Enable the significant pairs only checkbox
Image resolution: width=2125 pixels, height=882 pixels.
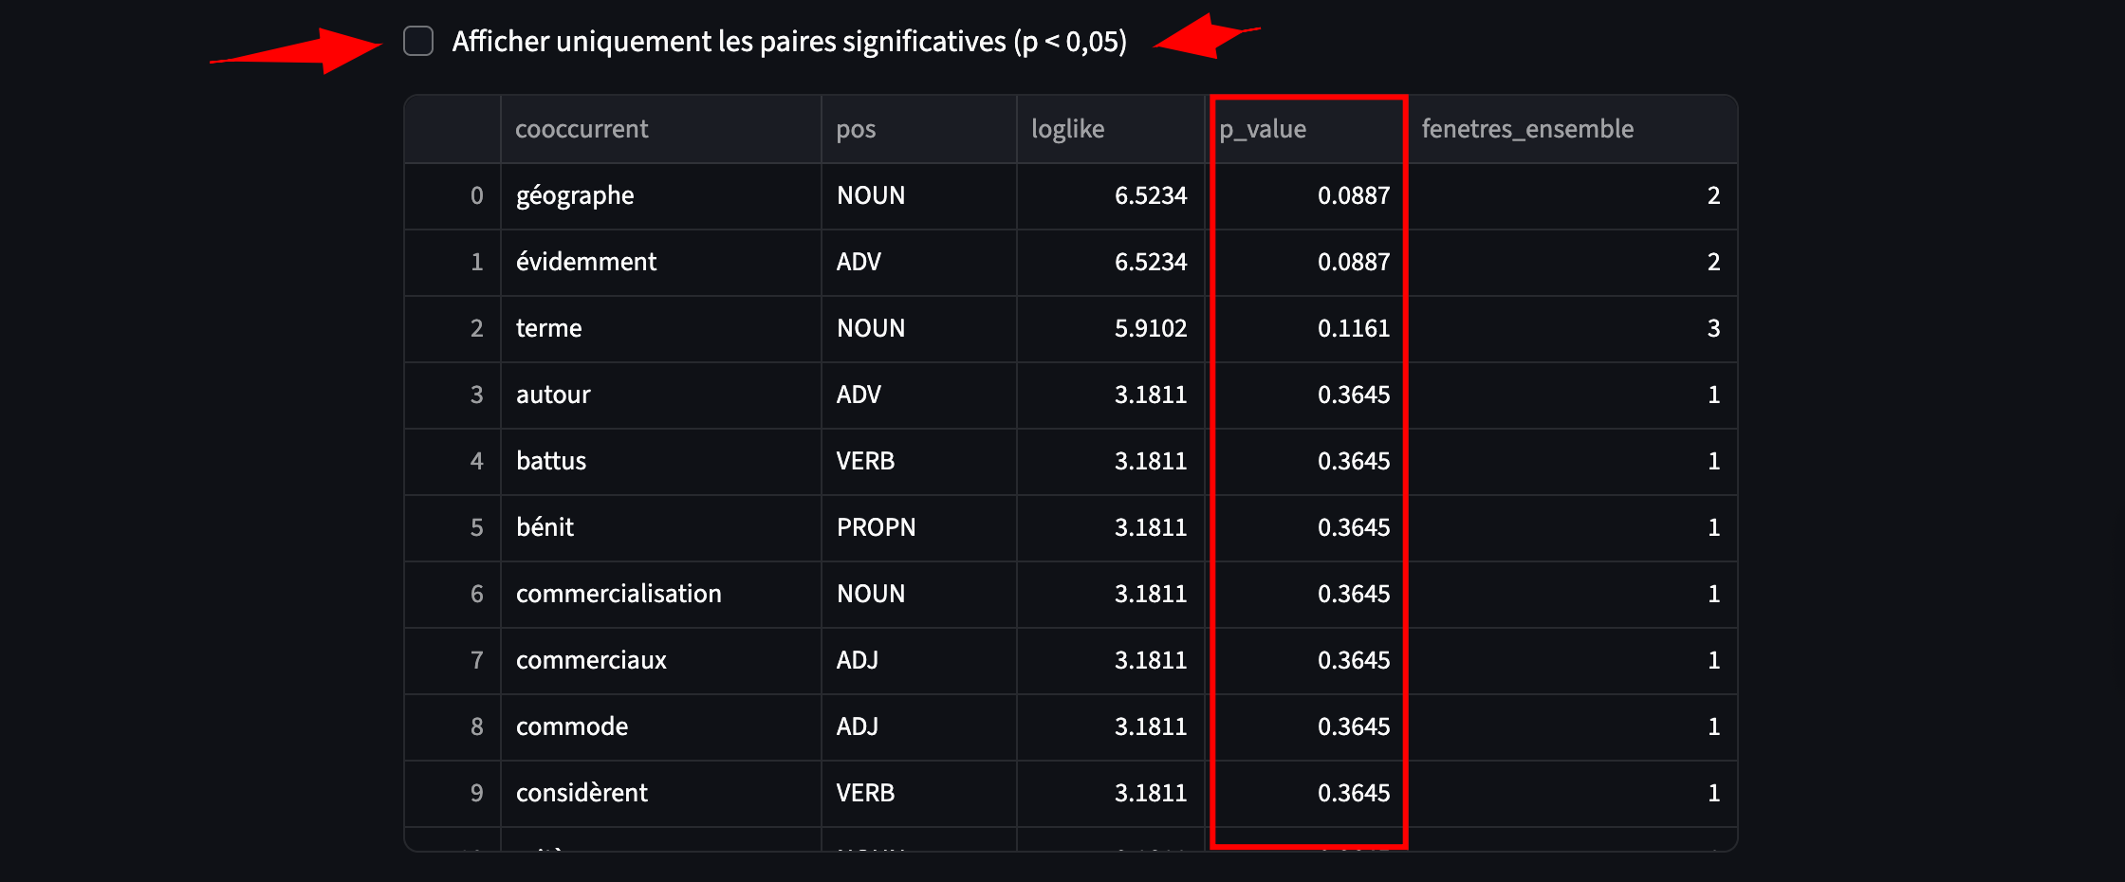418,41
